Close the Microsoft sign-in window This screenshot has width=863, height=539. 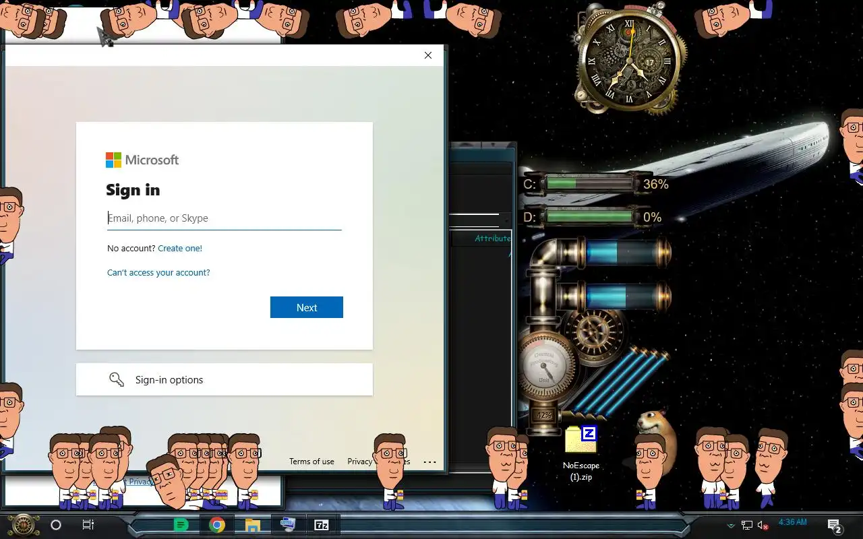428,55
